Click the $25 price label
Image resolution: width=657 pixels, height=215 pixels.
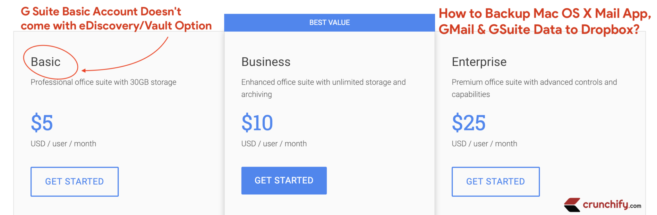click(469, 122)
